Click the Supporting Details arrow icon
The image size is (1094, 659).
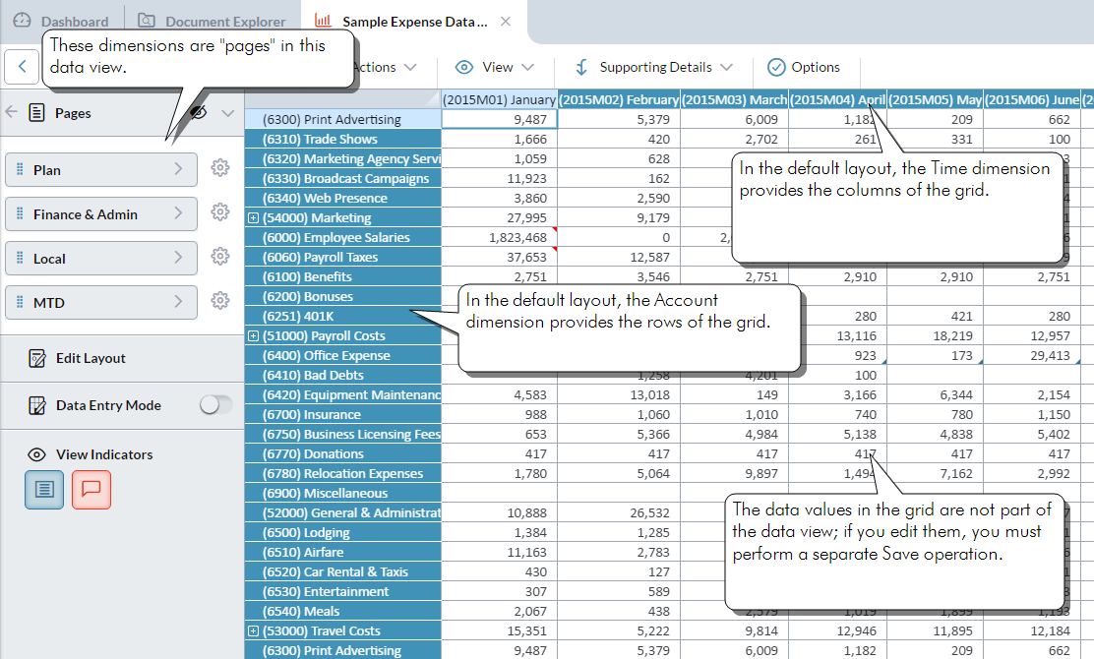tap(581, 67)
